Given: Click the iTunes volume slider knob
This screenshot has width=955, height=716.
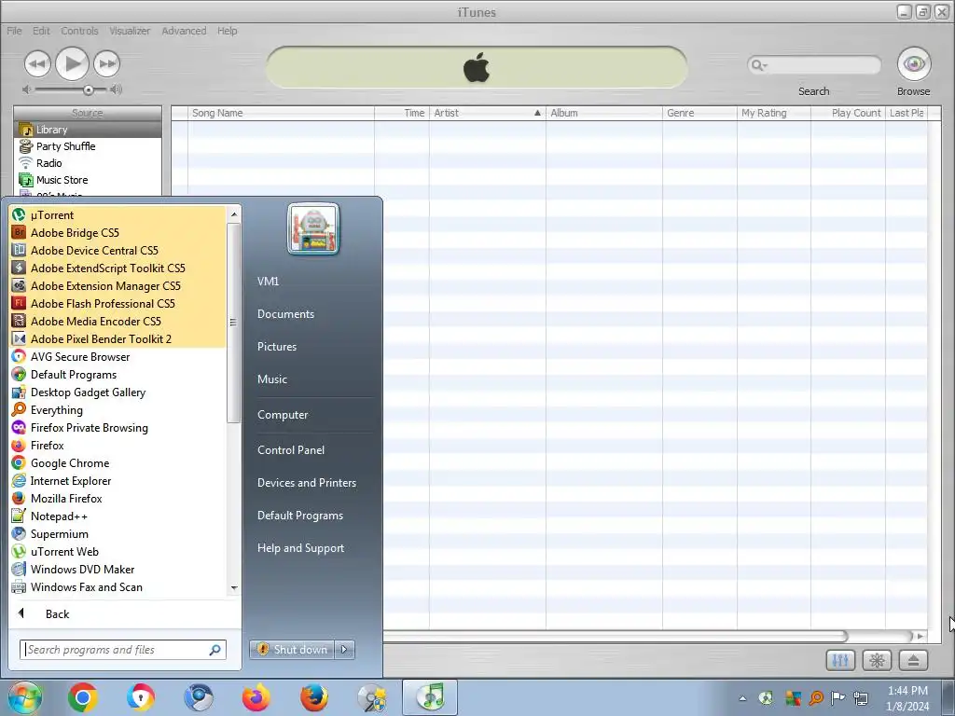Looking at the screenshot, I should 89,89.
